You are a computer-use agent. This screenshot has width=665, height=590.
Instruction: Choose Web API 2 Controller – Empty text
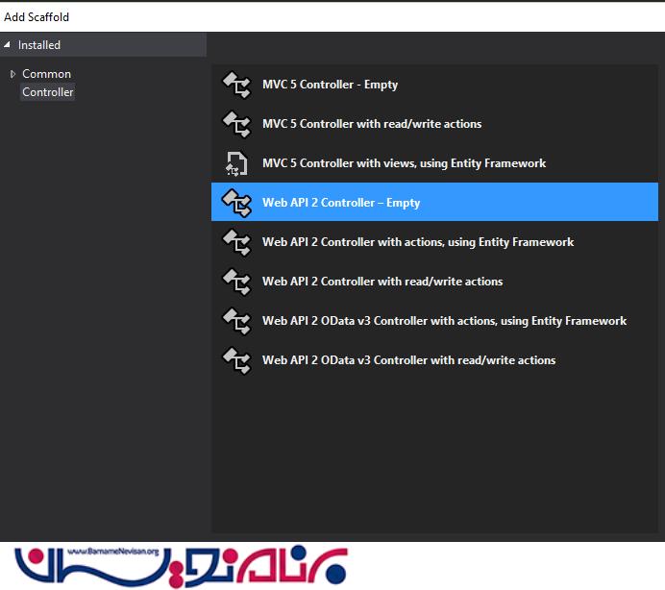[341, 203]
